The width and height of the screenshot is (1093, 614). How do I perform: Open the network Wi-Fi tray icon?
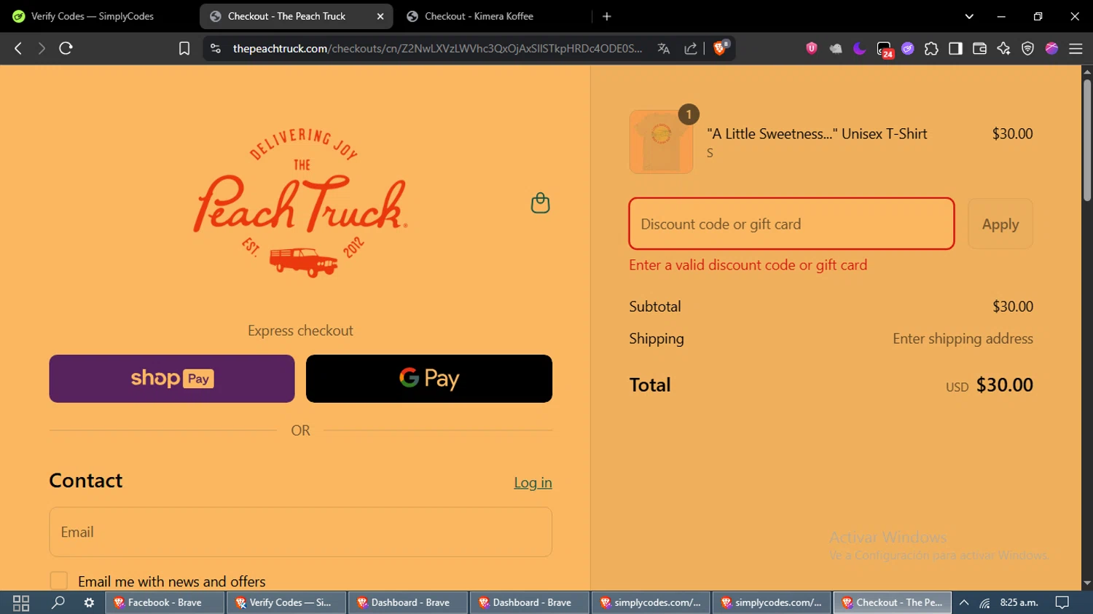click(x=984, y=602)
